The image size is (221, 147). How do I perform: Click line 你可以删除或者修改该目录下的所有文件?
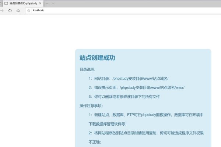pyautogui.click(x=124, y=97)
